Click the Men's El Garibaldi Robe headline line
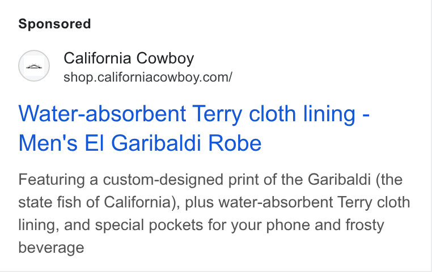Screen dimensions: 432x272 pos(139,143)
